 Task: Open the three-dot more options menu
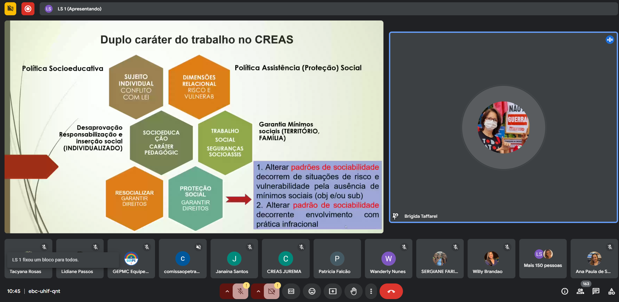371,291
